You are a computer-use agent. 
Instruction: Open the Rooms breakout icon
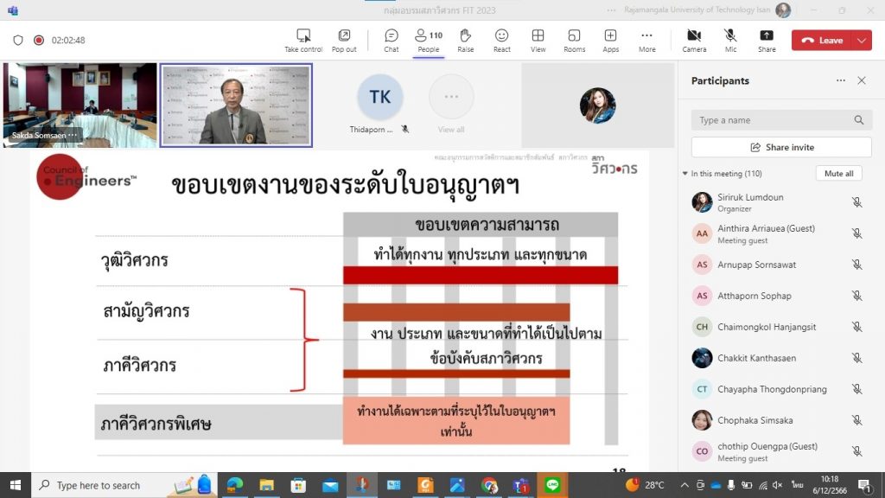tap(574, 40)
